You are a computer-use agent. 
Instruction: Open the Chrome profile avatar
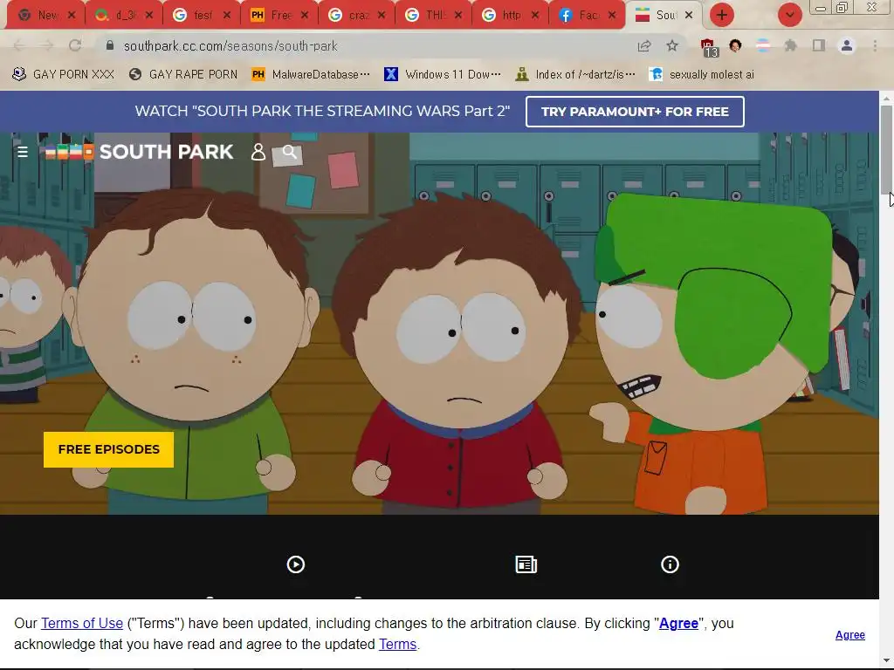(847, 45)
